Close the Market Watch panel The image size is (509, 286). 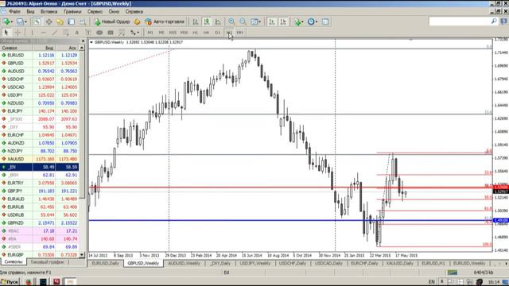pos(83,41)
